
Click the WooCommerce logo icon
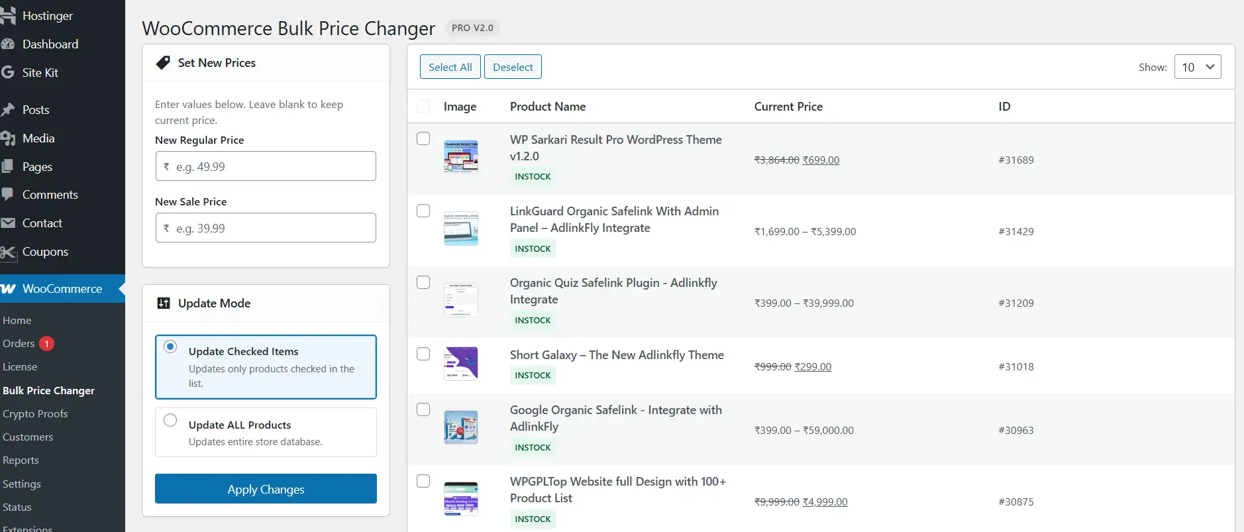point(8,289)
